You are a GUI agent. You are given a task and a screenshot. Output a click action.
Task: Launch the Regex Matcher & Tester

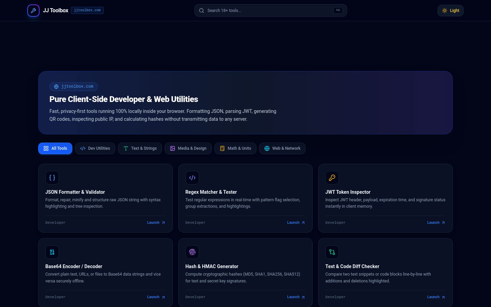[x=296, y=223]
